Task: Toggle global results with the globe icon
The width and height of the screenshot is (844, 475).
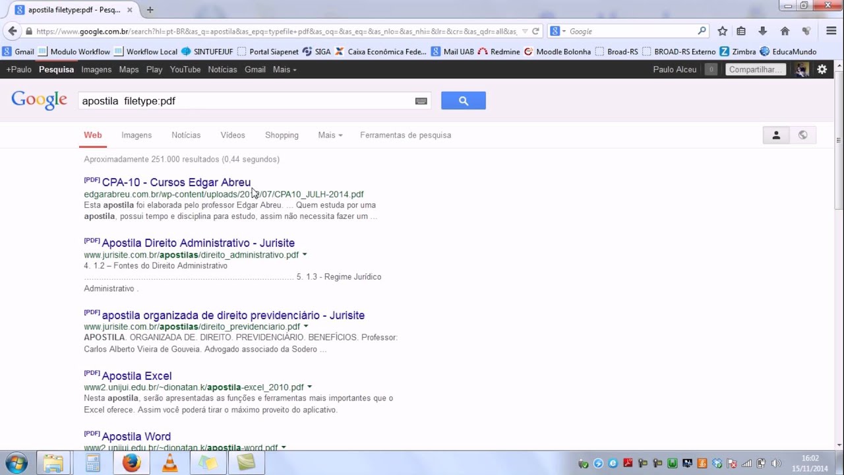Action: pyautogui.click(x=802, y=135)
